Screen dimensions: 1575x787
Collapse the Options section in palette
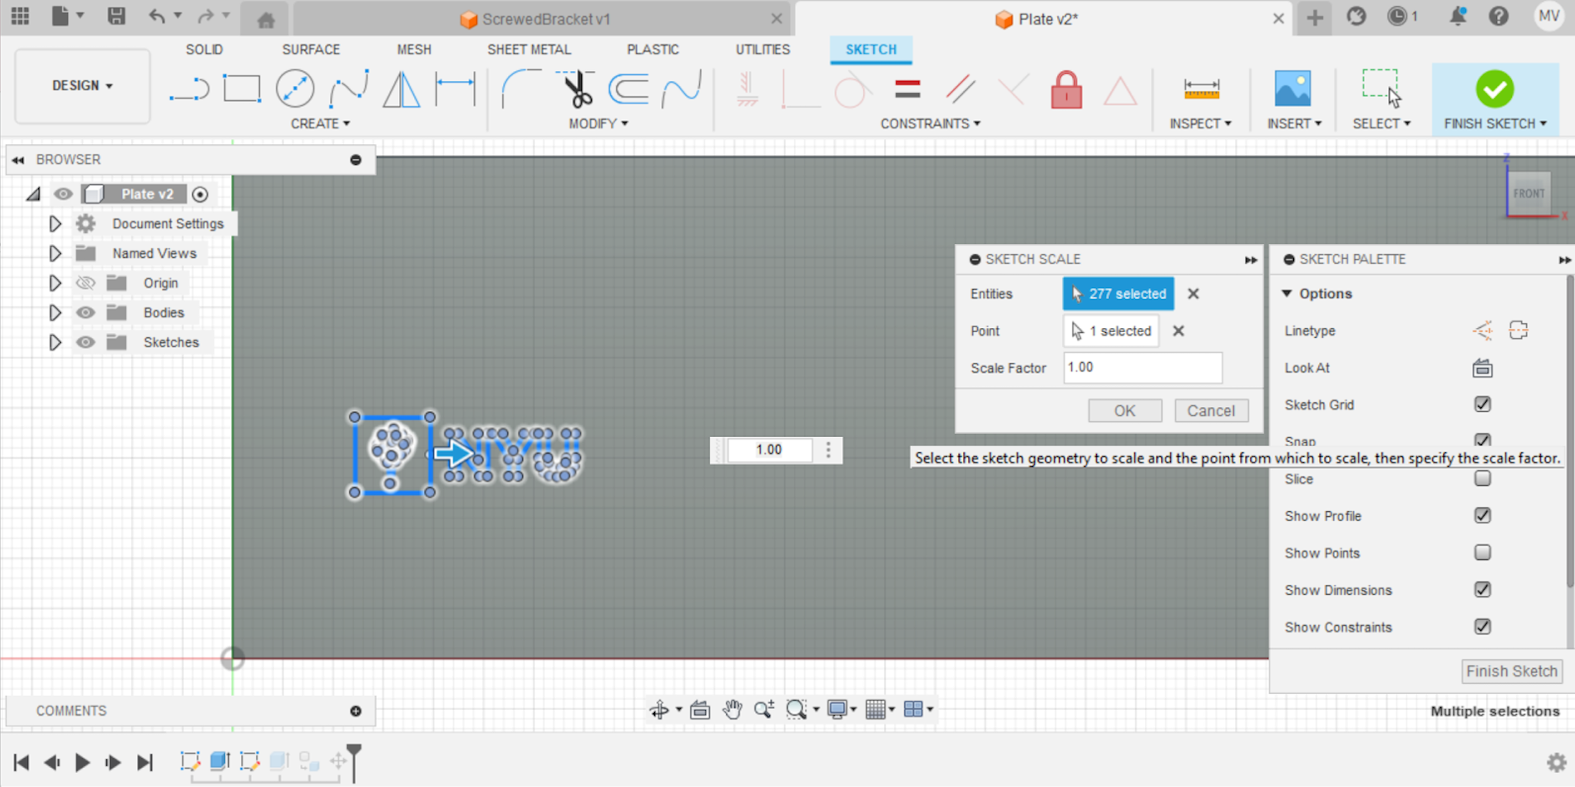[1287, 293]
